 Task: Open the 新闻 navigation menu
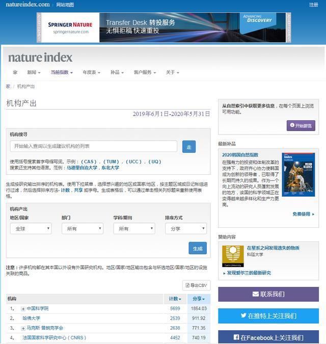tap(34, 72)
